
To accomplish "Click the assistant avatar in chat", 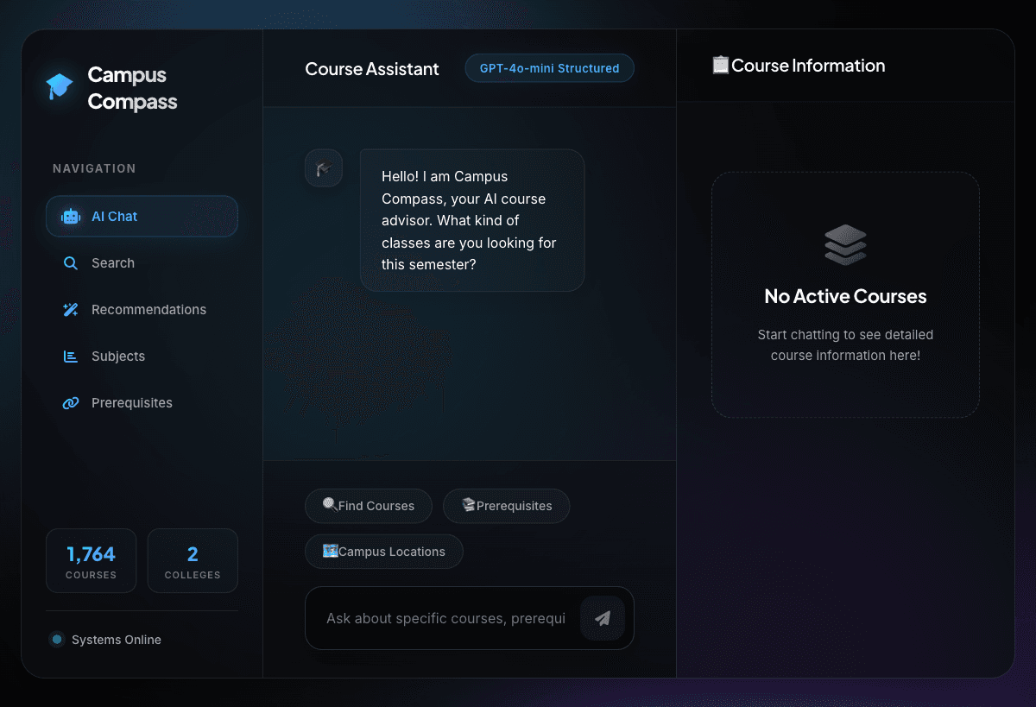I will pos(324,168).
